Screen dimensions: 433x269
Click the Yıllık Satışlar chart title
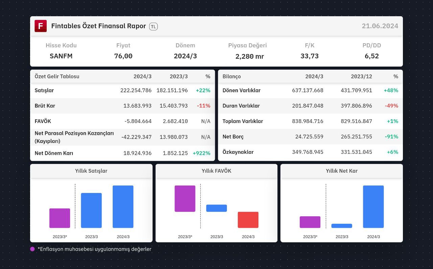coord(91,171)
